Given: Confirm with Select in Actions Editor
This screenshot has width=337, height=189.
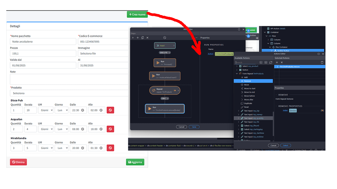Looking at the screenshot, I should pyautogui.click(x=286, y=145).
